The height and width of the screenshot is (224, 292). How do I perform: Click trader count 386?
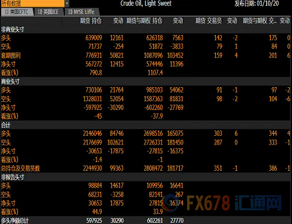273,168
